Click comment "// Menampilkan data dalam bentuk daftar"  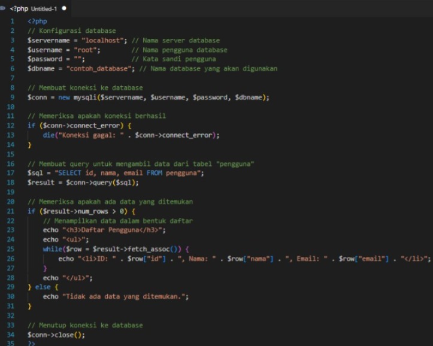click(x=118, y=221)
